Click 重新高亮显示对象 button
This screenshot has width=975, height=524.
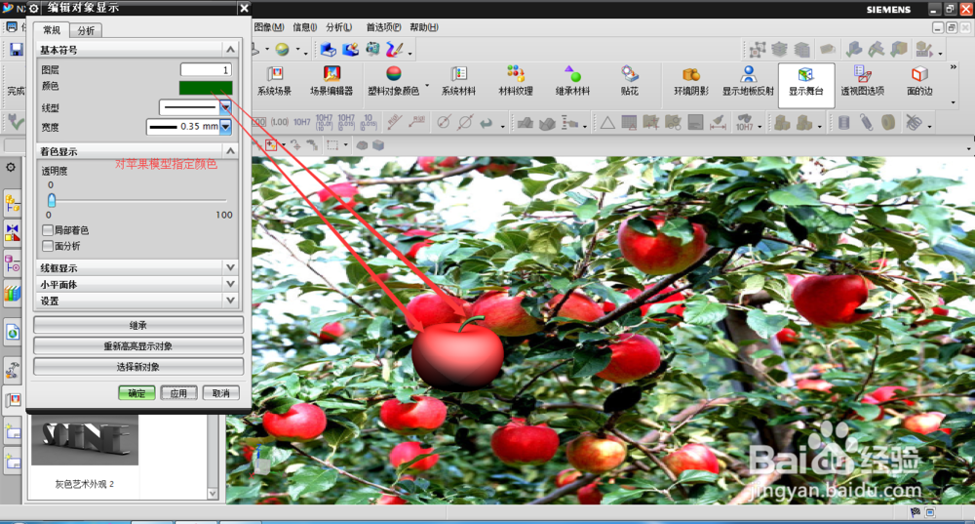[138, 346]
